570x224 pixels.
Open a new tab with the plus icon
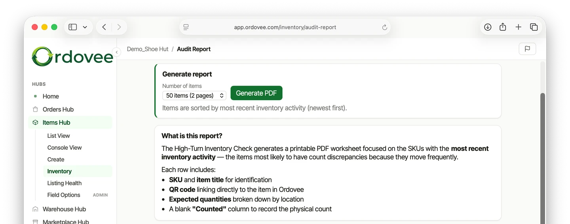(x=518, y=27)
